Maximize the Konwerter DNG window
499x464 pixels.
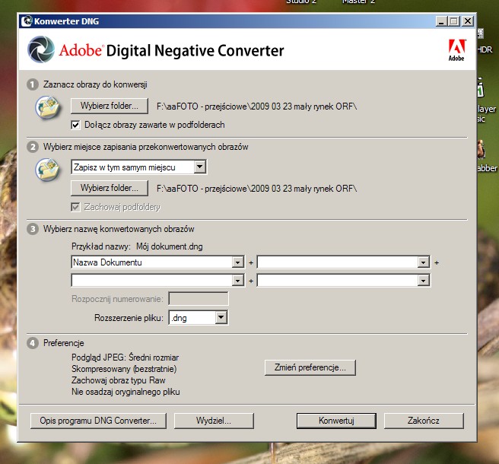point(454,21)
